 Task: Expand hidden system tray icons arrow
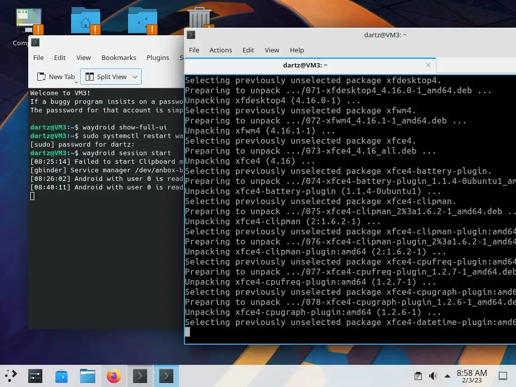[x=447, y=376]
